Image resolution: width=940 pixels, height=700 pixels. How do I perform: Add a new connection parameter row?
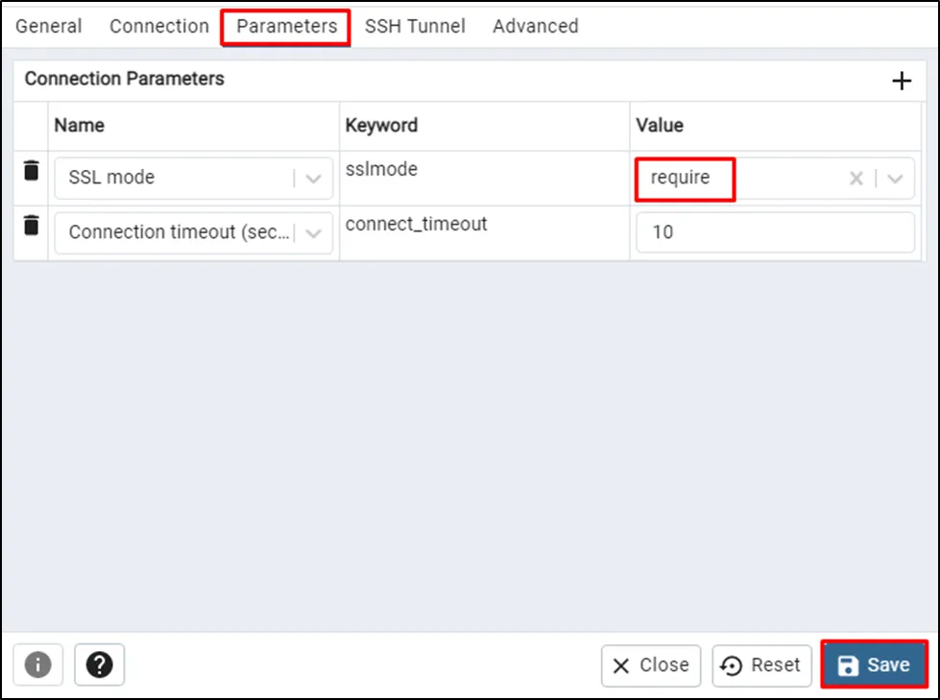901,82
